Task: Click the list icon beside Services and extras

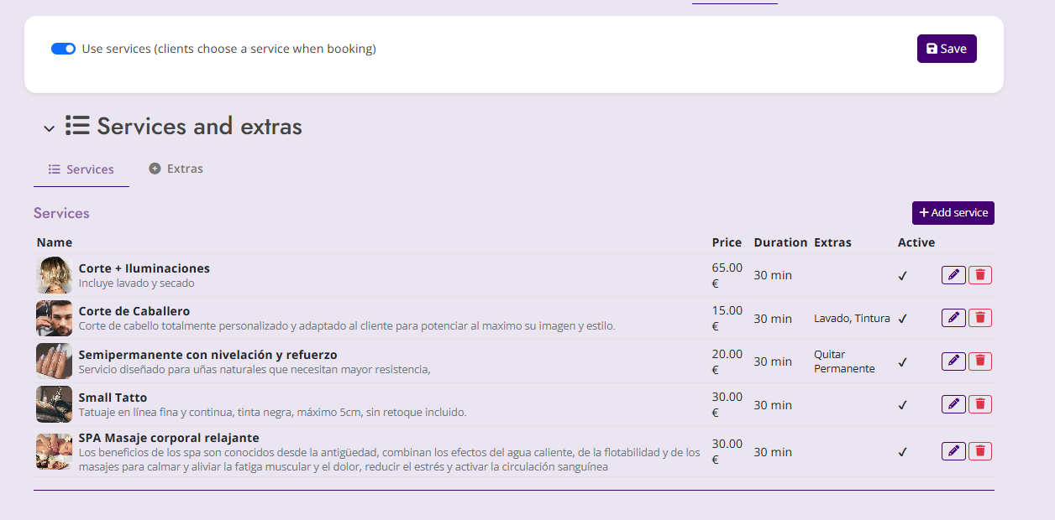Action: tap(77, 126)
